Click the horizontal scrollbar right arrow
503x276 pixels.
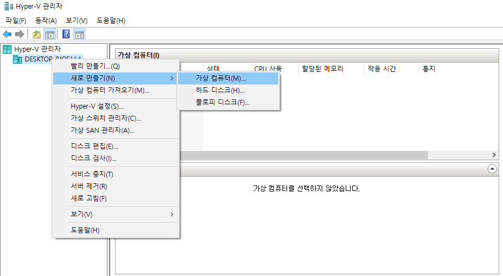coord(494,155)
